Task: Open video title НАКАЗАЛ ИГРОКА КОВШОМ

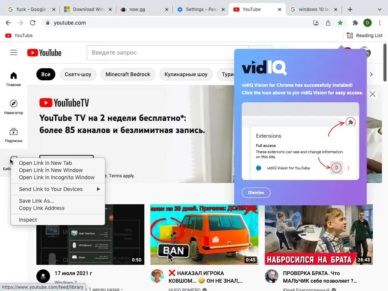Action: 205,277
